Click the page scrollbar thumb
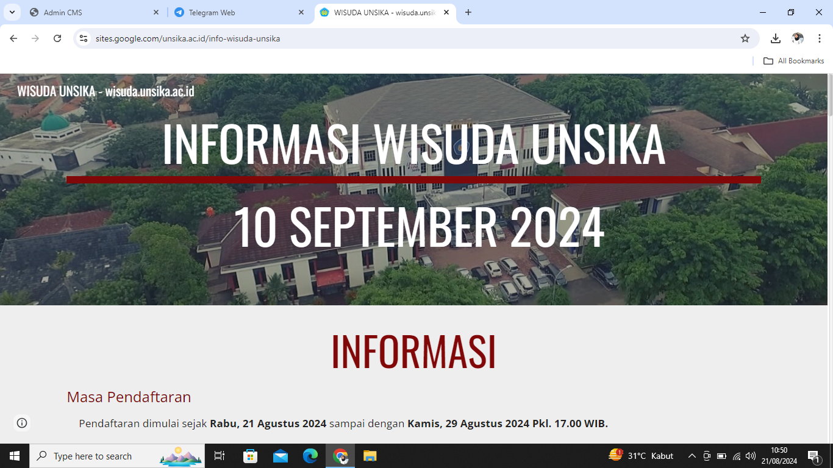Viewport: 833px width, 468px height. [830, 95]
